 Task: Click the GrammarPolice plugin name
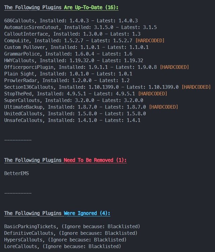(x=22, y=54)
